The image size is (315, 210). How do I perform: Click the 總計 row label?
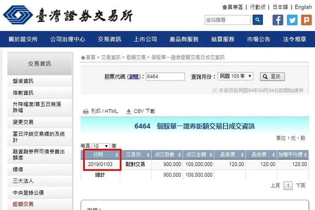(100, 175)
